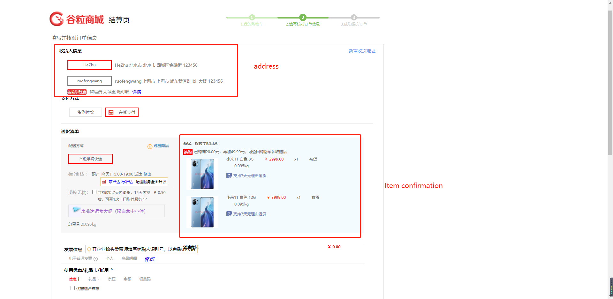Image resolution: width=613 pixels, height=299 pixels.
Task: Open 京准达 link
Action: tap(114, 182)
